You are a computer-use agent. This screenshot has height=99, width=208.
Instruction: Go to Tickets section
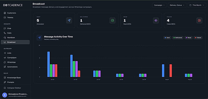[x=15, y=17]
